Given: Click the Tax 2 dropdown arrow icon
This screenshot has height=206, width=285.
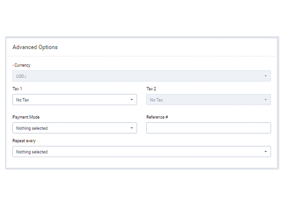Looking at the screenshot, I should point(265,100).
